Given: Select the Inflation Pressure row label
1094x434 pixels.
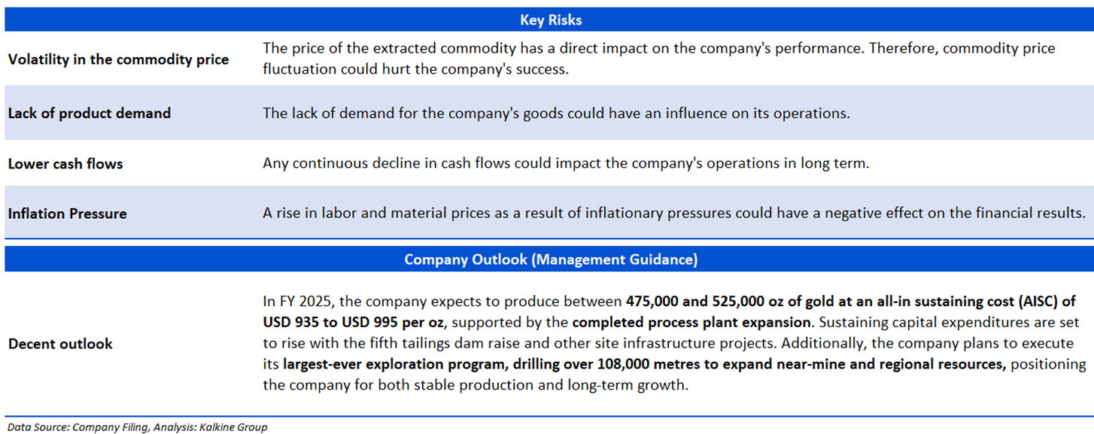Looking at the screenshot, I should tap(67, 214).
